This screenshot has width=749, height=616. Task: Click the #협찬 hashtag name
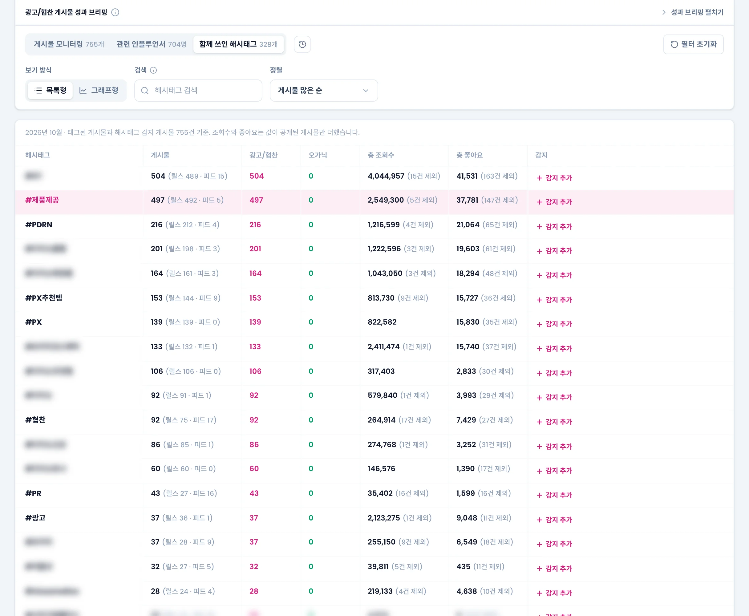tap(35, 420)
